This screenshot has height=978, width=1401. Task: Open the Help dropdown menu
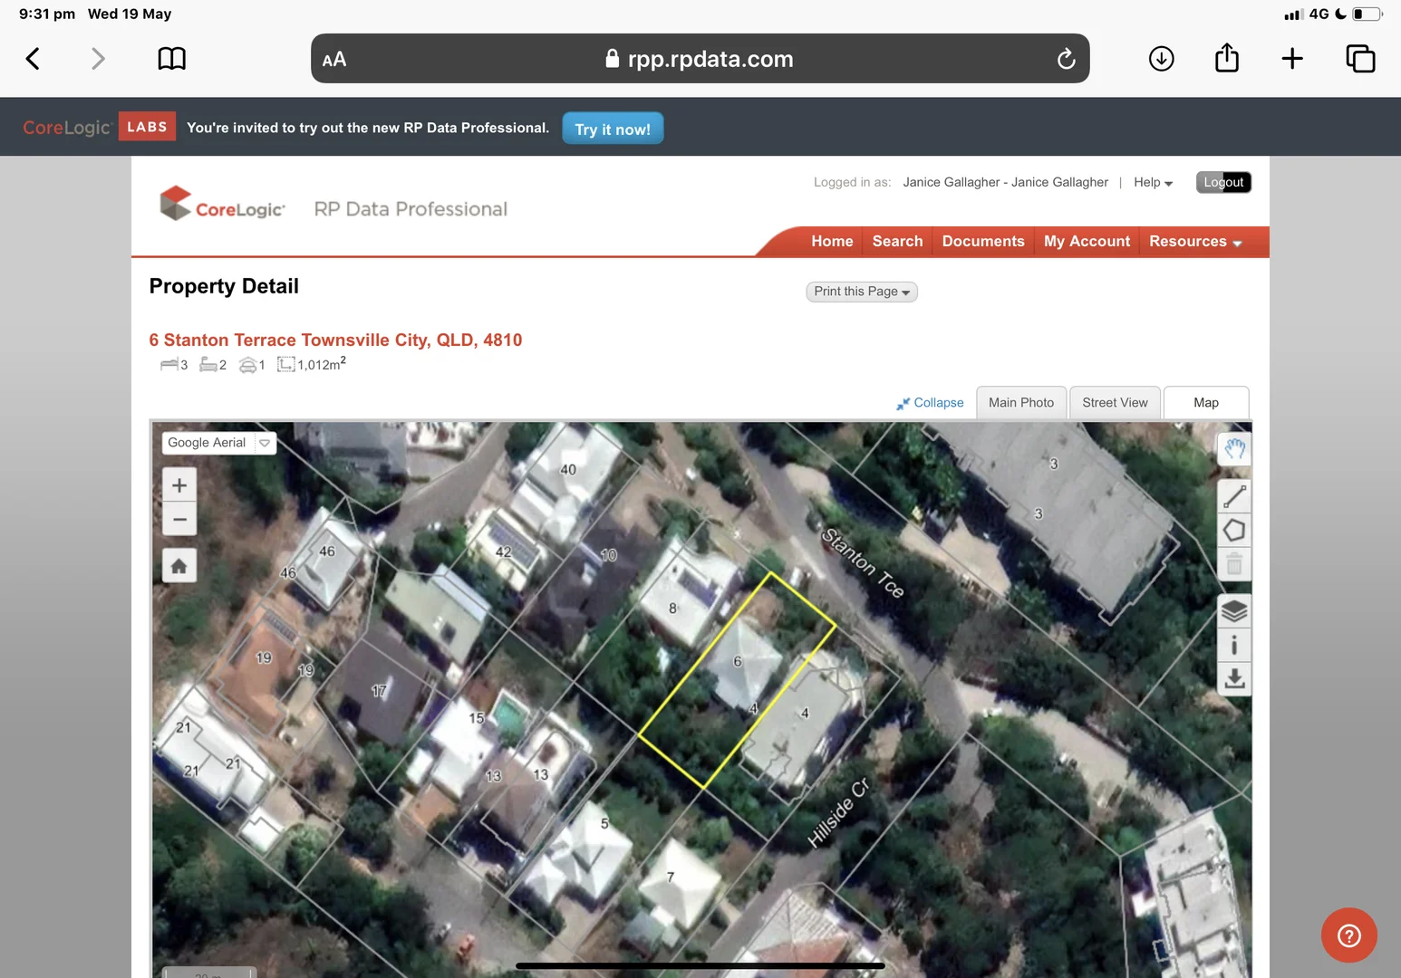(x=1153, y=182)
